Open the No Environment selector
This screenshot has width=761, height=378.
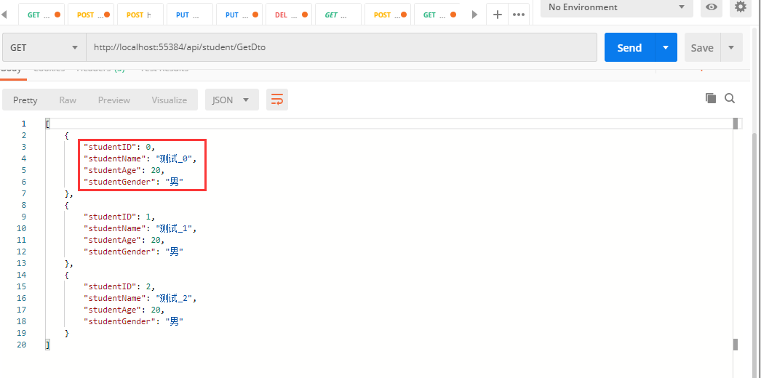pyautogui.click(x=616, y=7)
